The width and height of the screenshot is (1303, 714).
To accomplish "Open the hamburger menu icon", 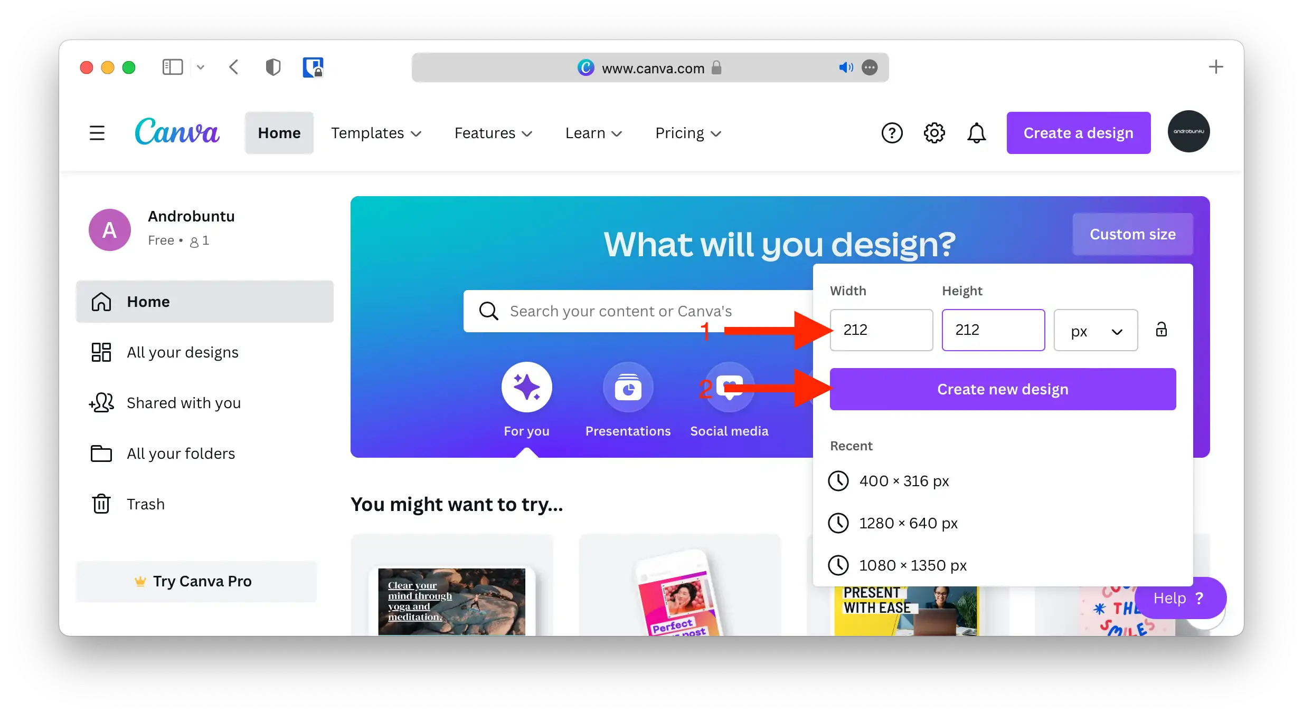I will point(97,133).
